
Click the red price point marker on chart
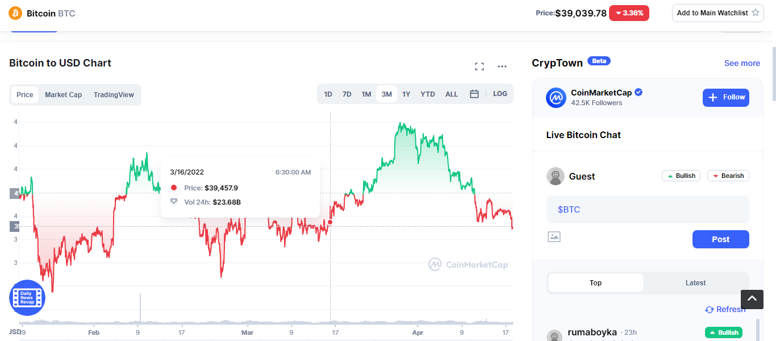click(330, 222)
